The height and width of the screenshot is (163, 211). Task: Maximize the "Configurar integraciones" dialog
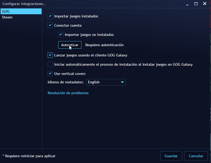[x=195, y=4]
